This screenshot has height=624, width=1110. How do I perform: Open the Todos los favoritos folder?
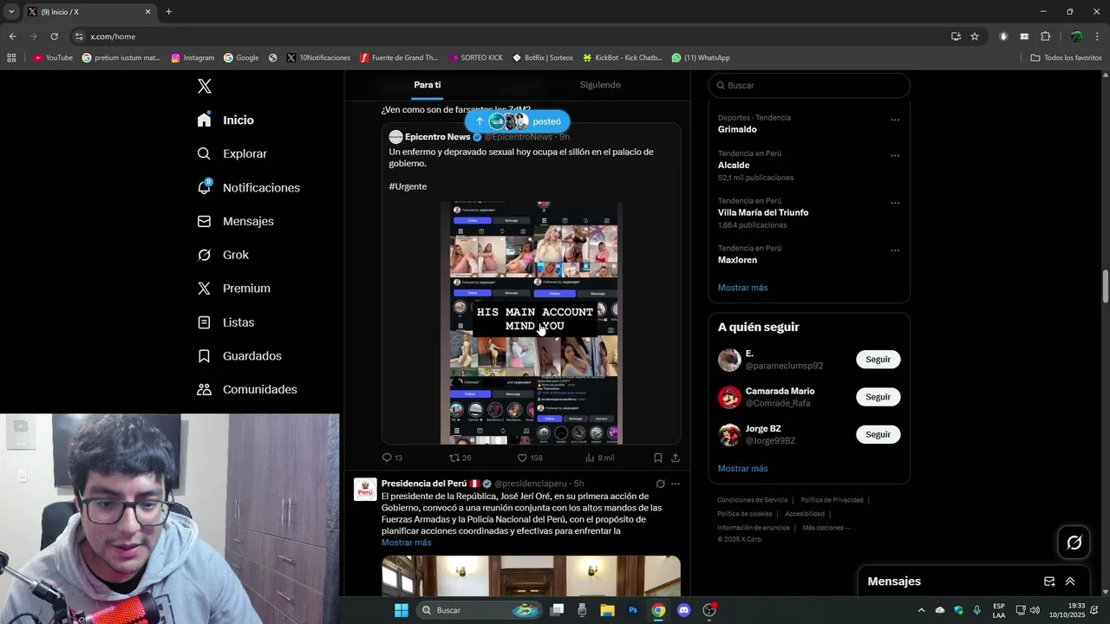pyautogui.click(x=1066, y=58)
